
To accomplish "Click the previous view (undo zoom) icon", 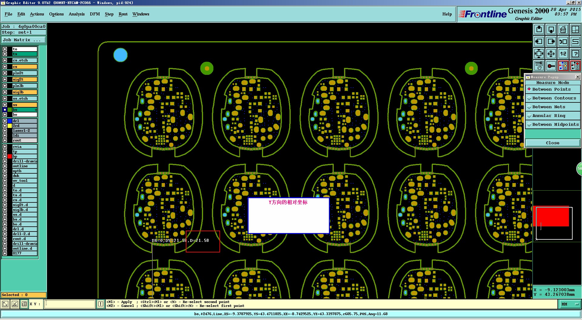I will [563, 42].
